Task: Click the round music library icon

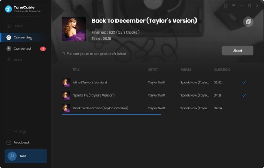Action: [248, 22]
